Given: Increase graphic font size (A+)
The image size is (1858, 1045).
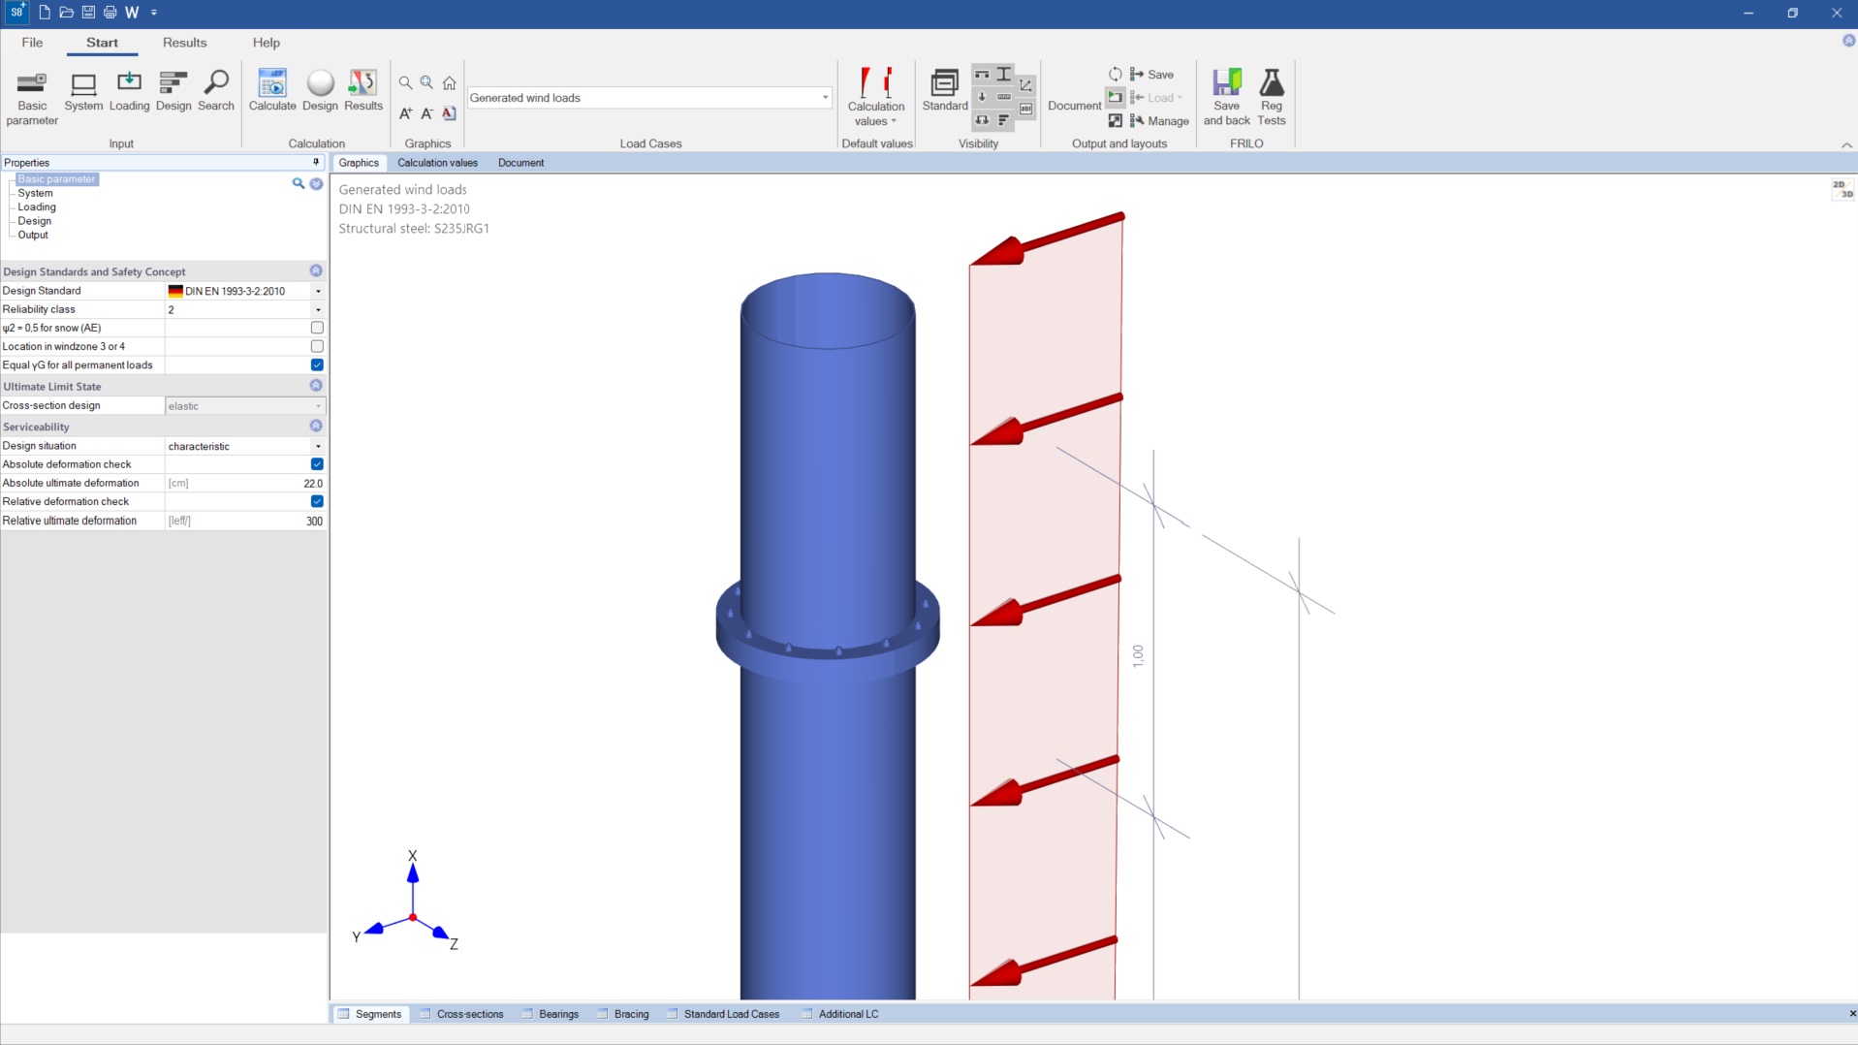Looking at the screenshot, I should pos(405,113).
